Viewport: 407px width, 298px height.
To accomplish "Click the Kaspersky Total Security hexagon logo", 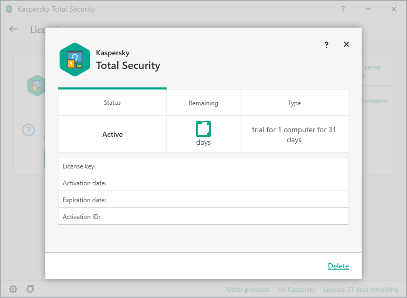I will [75, 59].
